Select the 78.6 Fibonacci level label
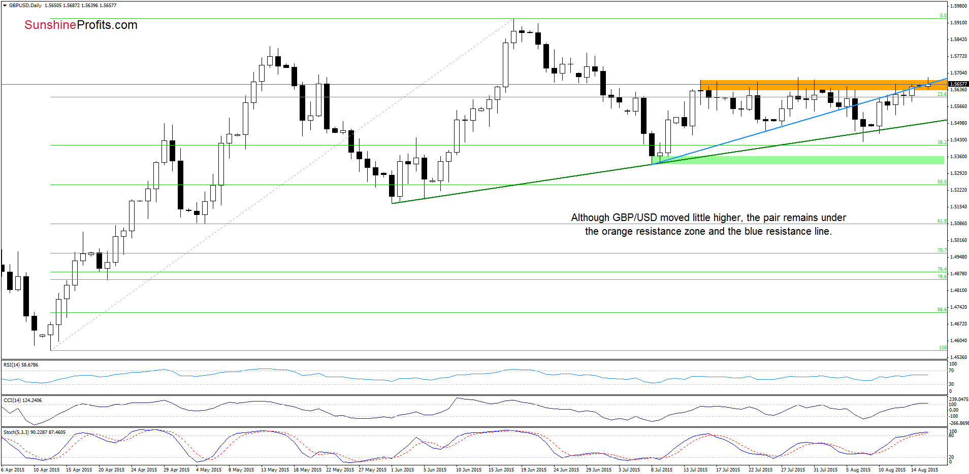Viewport: 969px width, 474px height. click(942, 277)
